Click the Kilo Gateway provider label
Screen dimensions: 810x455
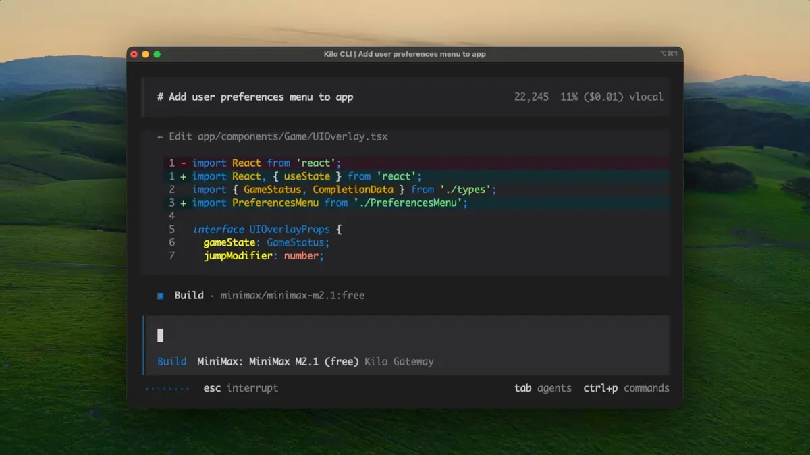click(399, 362)
